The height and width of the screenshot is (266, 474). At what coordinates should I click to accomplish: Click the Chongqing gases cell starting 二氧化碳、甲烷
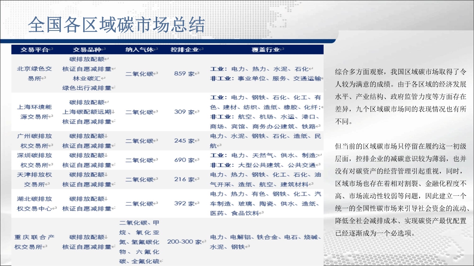pyautogui.click(x=140, y=242)
